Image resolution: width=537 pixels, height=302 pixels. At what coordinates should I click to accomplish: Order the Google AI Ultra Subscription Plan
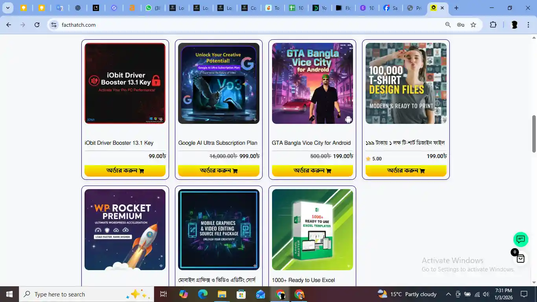tap(219, 171)
